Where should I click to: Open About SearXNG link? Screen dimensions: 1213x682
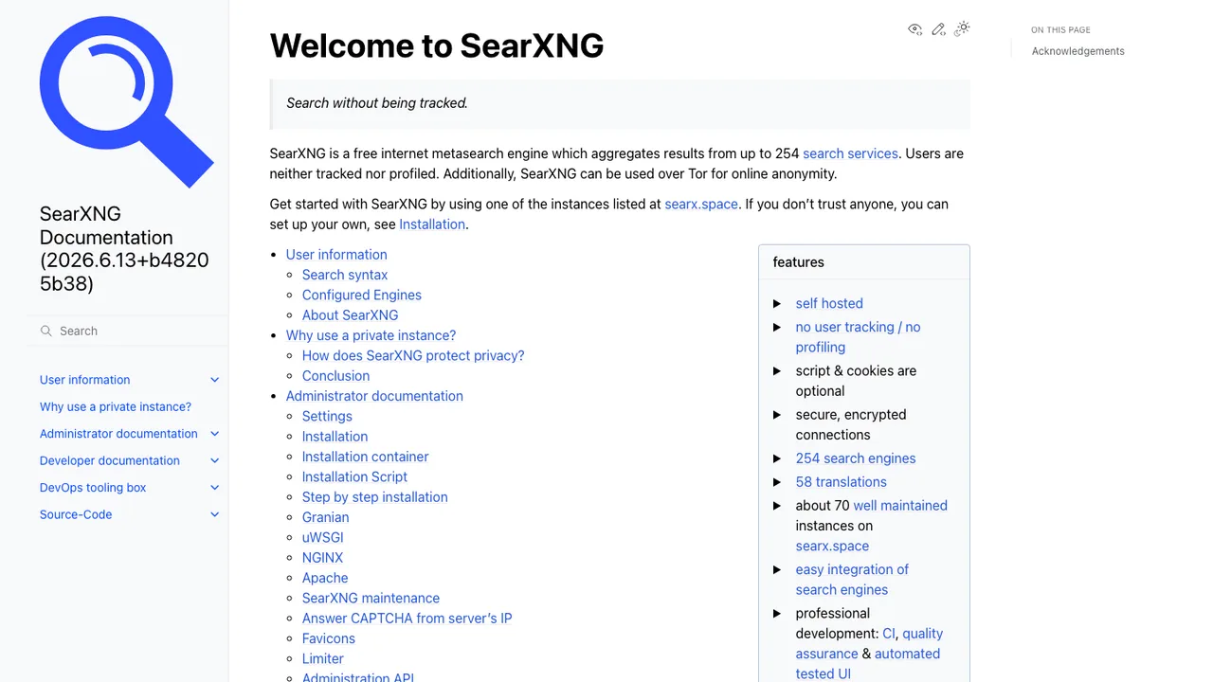350,315
